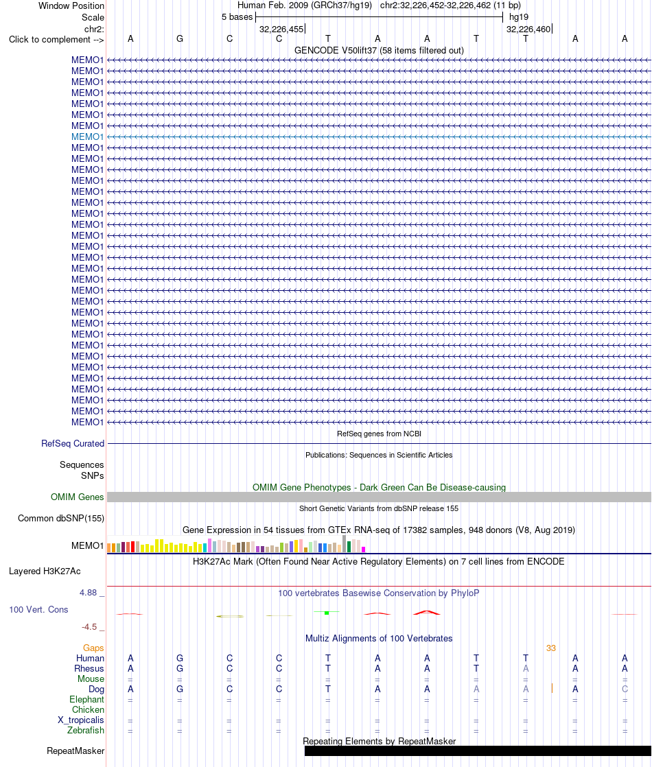
Task: Click the Layered H3K27Ac track label
Action: tap(45, 571)
